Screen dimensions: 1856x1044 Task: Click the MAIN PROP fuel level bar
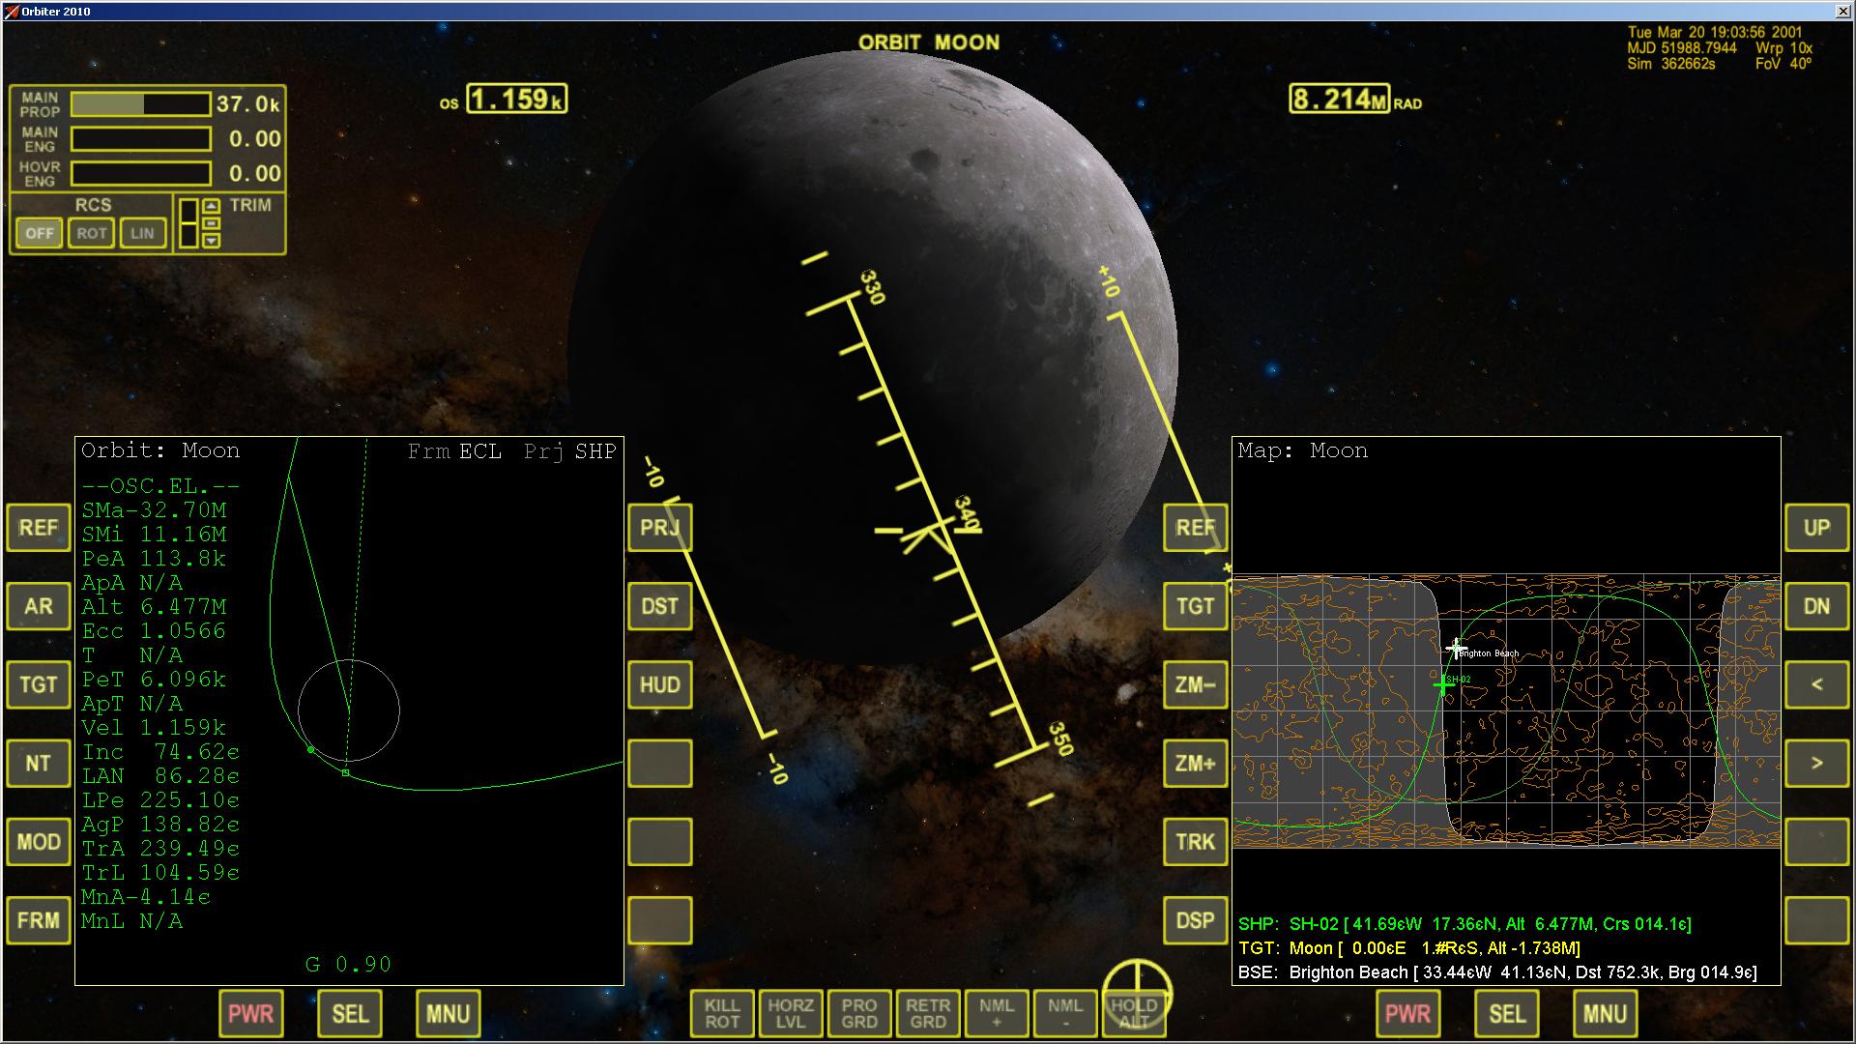(141, 104)
